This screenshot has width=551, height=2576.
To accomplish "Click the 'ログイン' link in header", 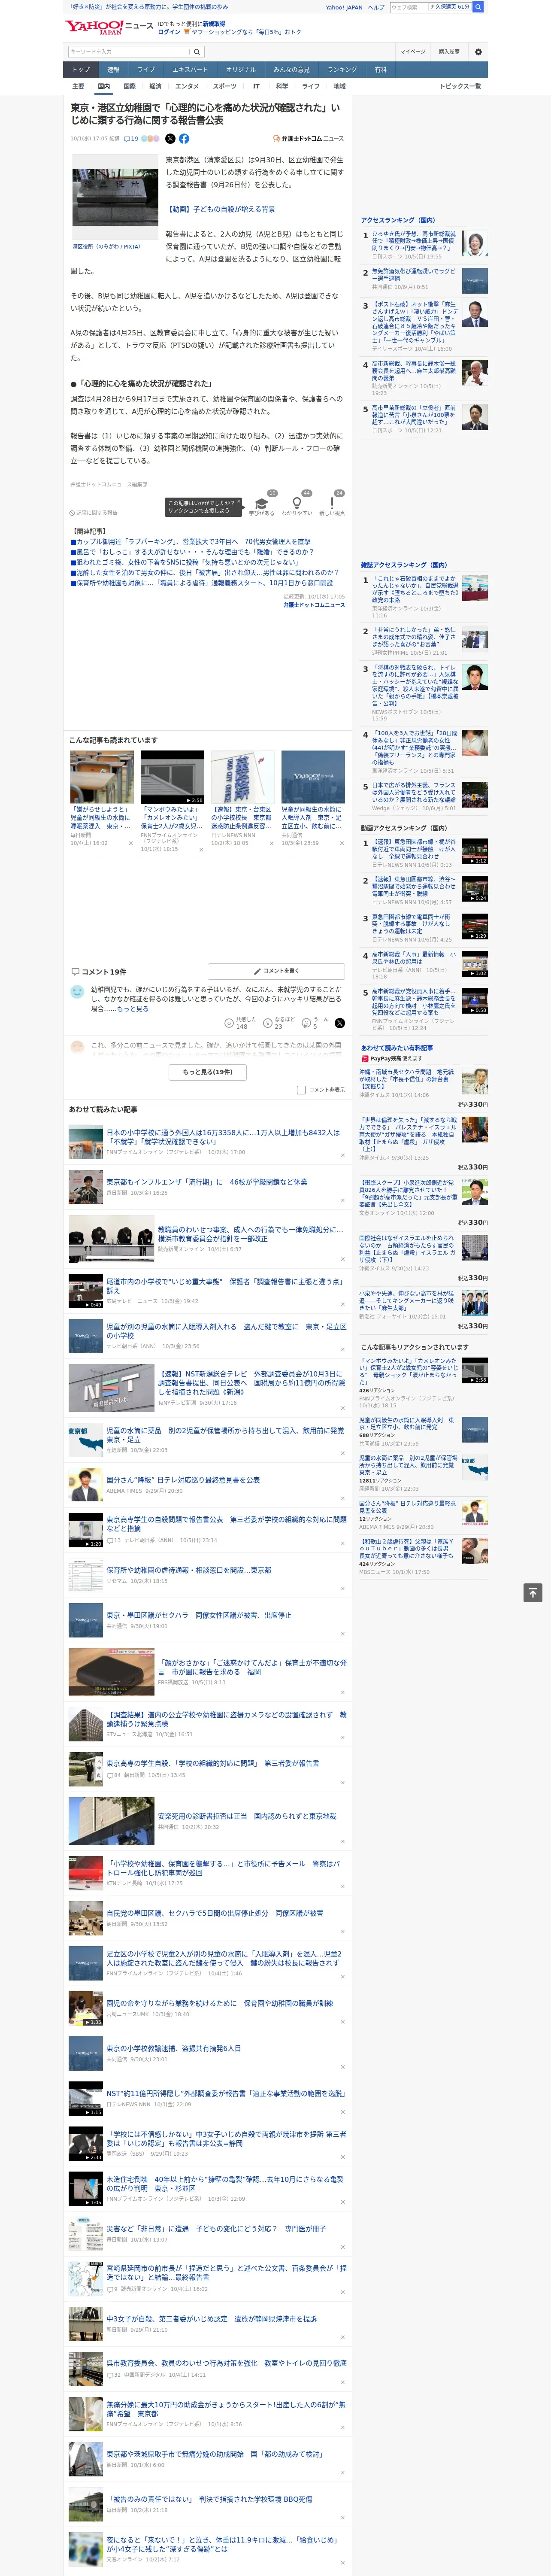I will 169,32.
